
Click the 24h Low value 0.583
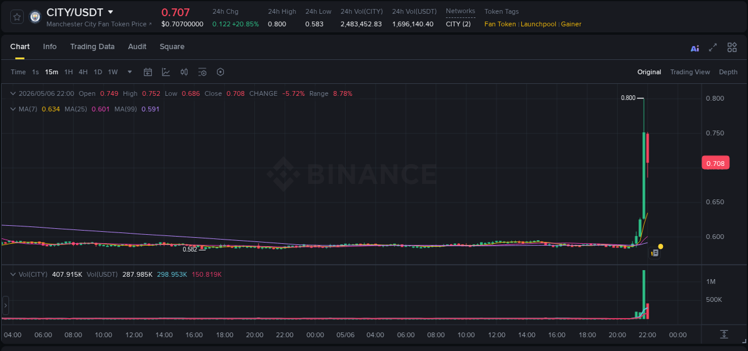(314, 24)
